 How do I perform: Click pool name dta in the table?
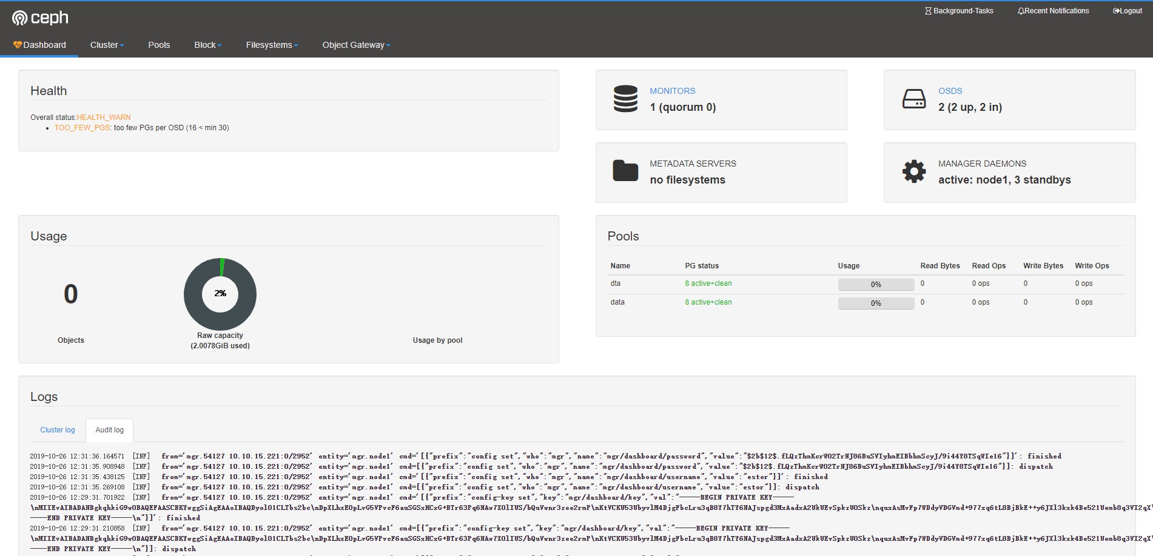[615, 283]
